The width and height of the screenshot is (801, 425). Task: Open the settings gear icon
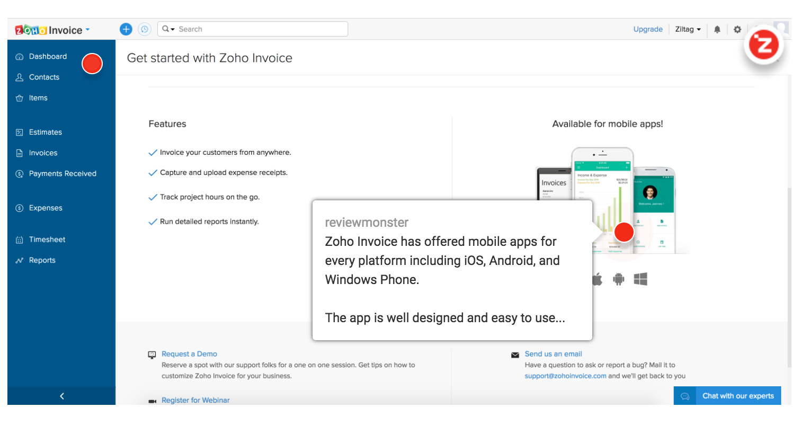click(x=737, y=30)
